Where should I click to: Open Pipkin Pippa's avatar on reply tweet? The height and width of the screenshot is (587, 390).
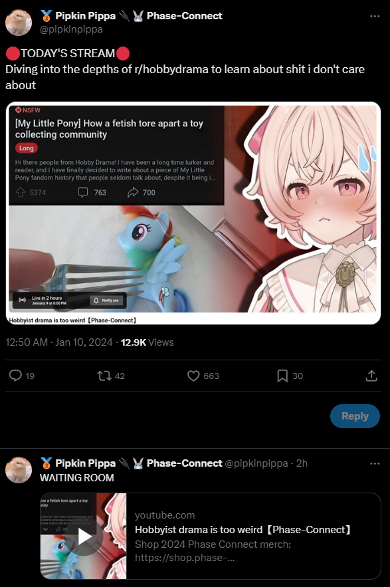19,470
